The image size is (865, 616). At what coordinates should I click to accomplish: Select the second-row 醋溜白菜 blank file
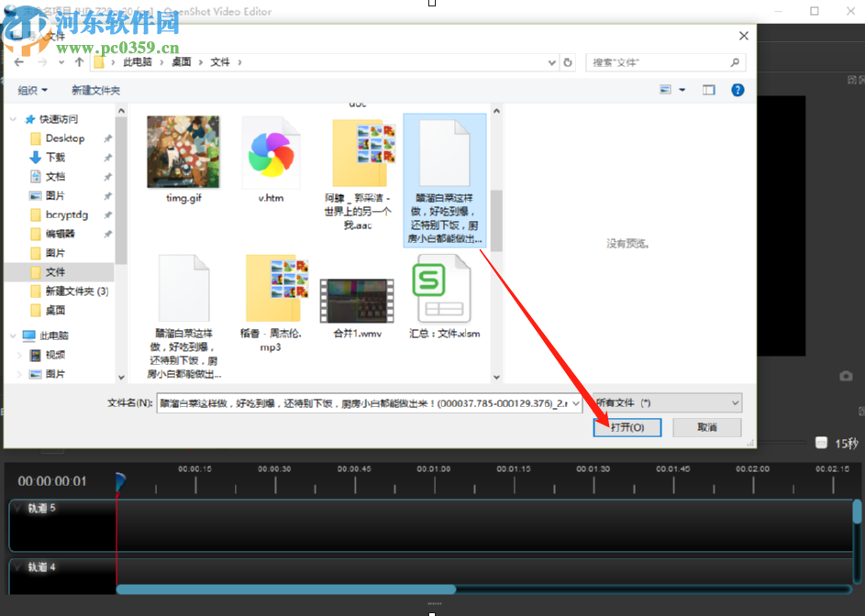tap(183, 316)
